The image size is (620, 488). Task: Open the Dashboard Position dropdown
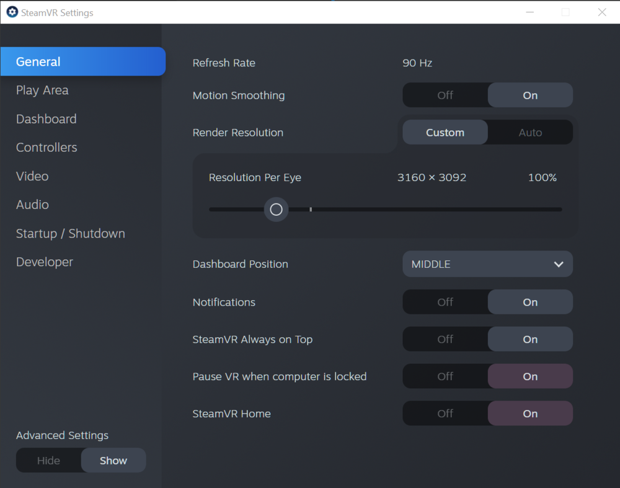coord(487,264)
